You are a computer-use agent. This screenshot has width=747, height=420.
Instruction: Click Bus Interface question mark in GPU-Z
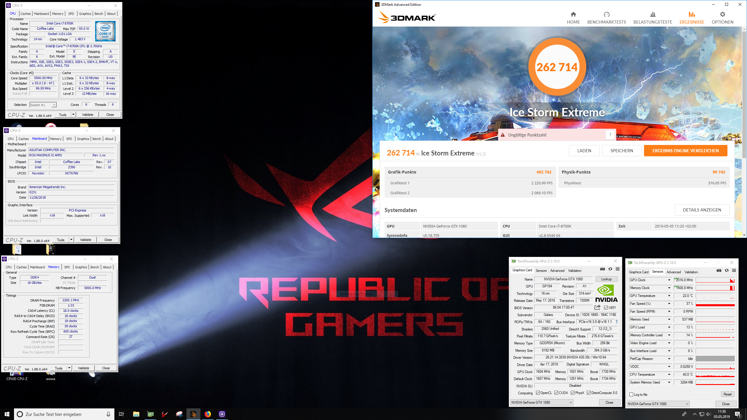(x=616, y=322)
